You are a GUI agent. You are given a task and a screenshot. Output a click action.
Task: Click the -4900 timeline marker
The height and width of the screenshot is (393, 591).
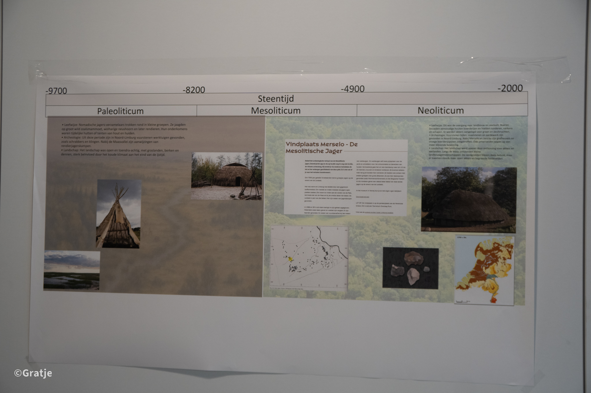click(353, 89)
